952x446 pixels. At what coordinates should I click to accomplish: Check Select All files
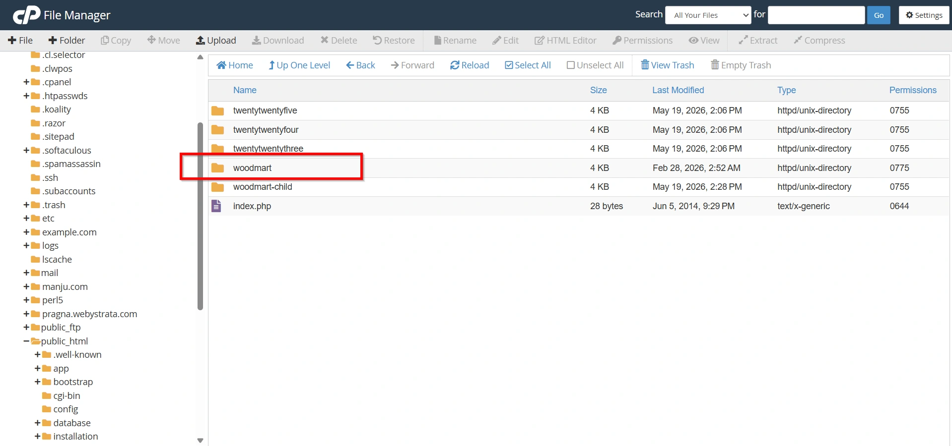[x=528, y=65]
